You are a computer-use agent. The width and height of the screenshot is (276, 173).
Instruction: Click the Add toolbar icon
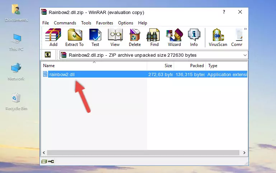pyautogui.click(x=53, y=37)
